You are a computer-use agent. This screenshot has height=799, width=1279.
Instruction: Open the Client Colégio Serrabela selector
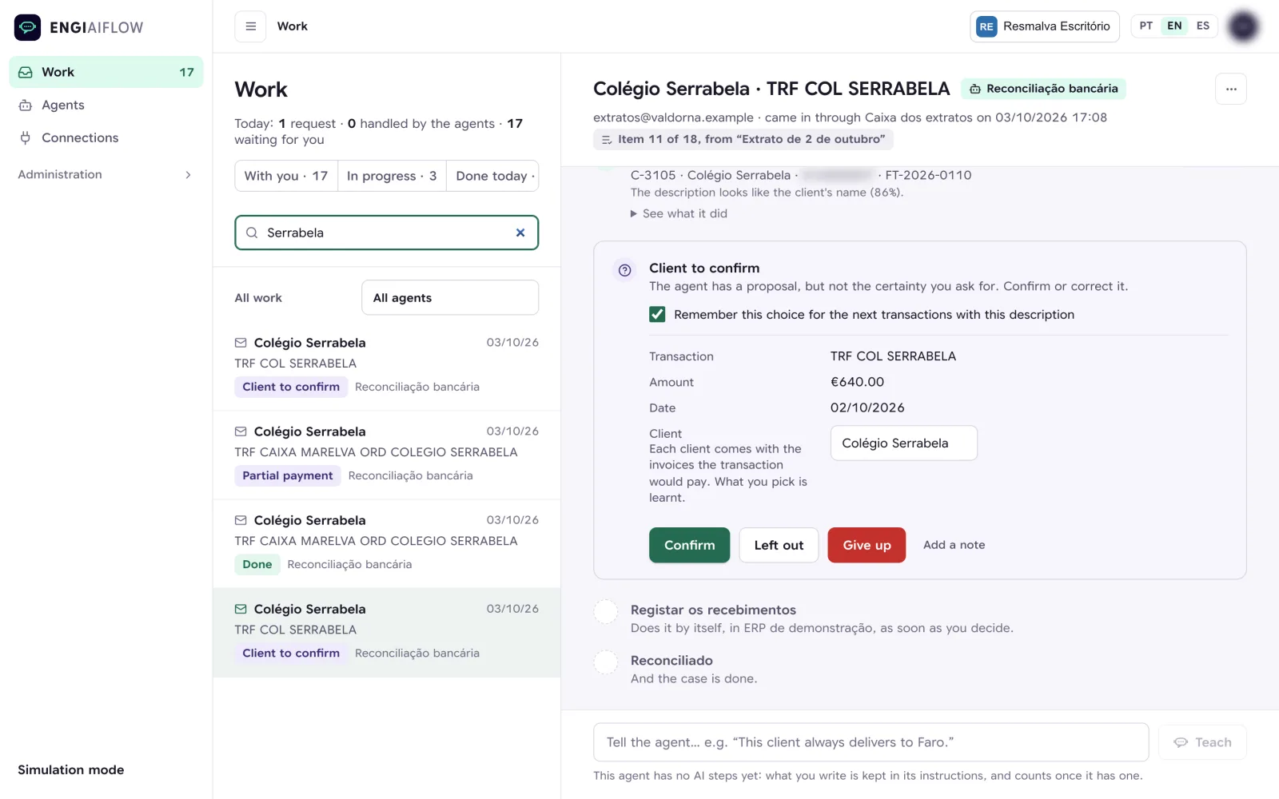(x=904, y=443)
